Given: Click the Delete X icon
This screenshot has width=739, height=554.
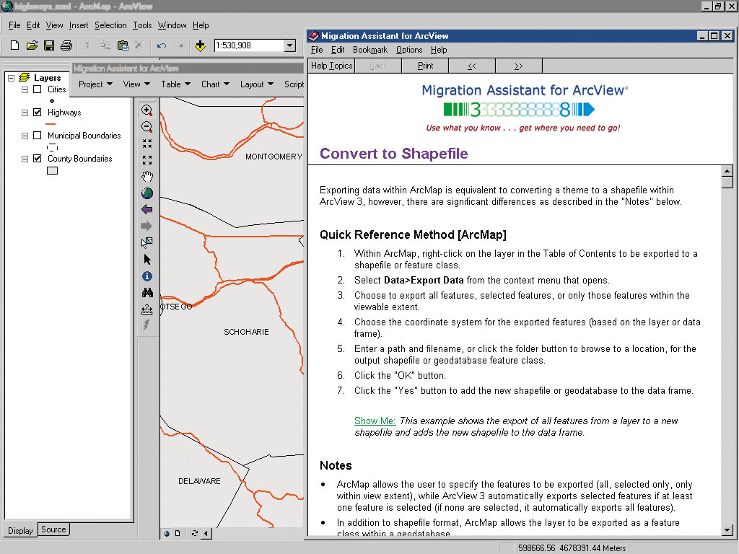Looking at the screenshot, I should [139, 45].
